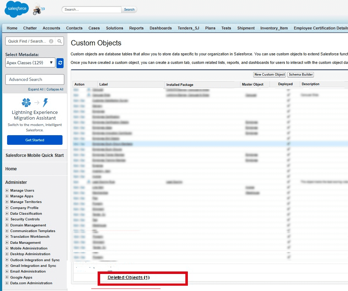Go to the Cases tab
Screen dimensions: 348x291
pyautogui.click(x=94, y=28)
